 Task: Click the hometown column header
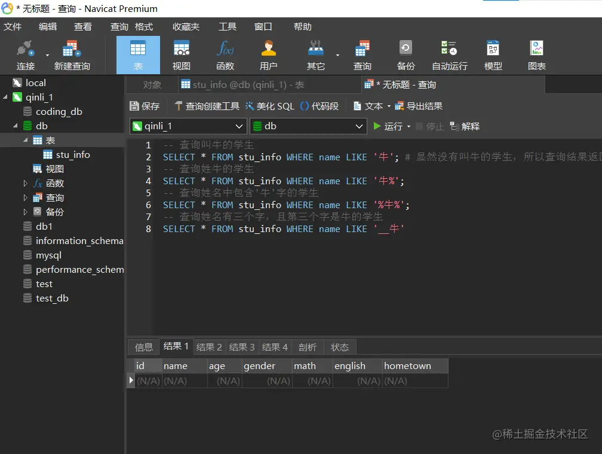(x=415, y=365)
